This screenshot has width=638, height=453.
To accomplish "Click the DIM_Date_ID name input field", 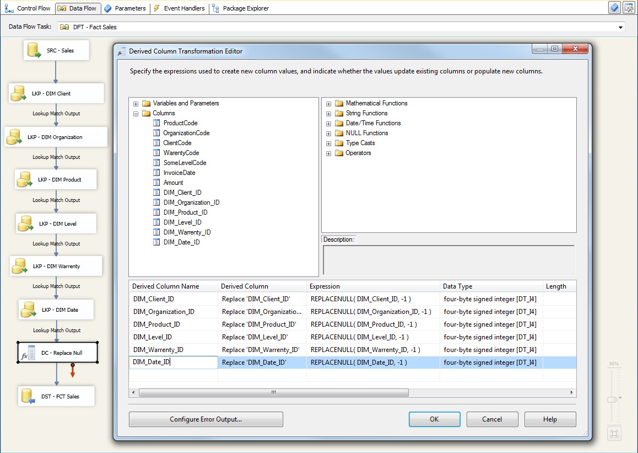I will (172, 362).
